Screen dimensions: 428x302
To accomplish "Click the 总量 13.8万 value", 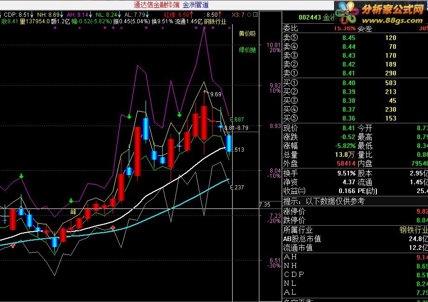I will [x=345, y=155].
